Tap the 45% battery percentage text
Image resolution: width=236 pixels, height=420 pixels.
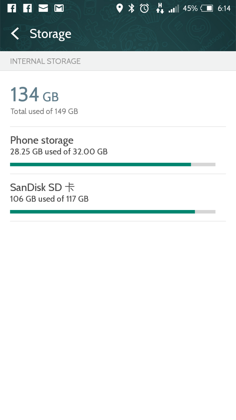pos(190,8)
